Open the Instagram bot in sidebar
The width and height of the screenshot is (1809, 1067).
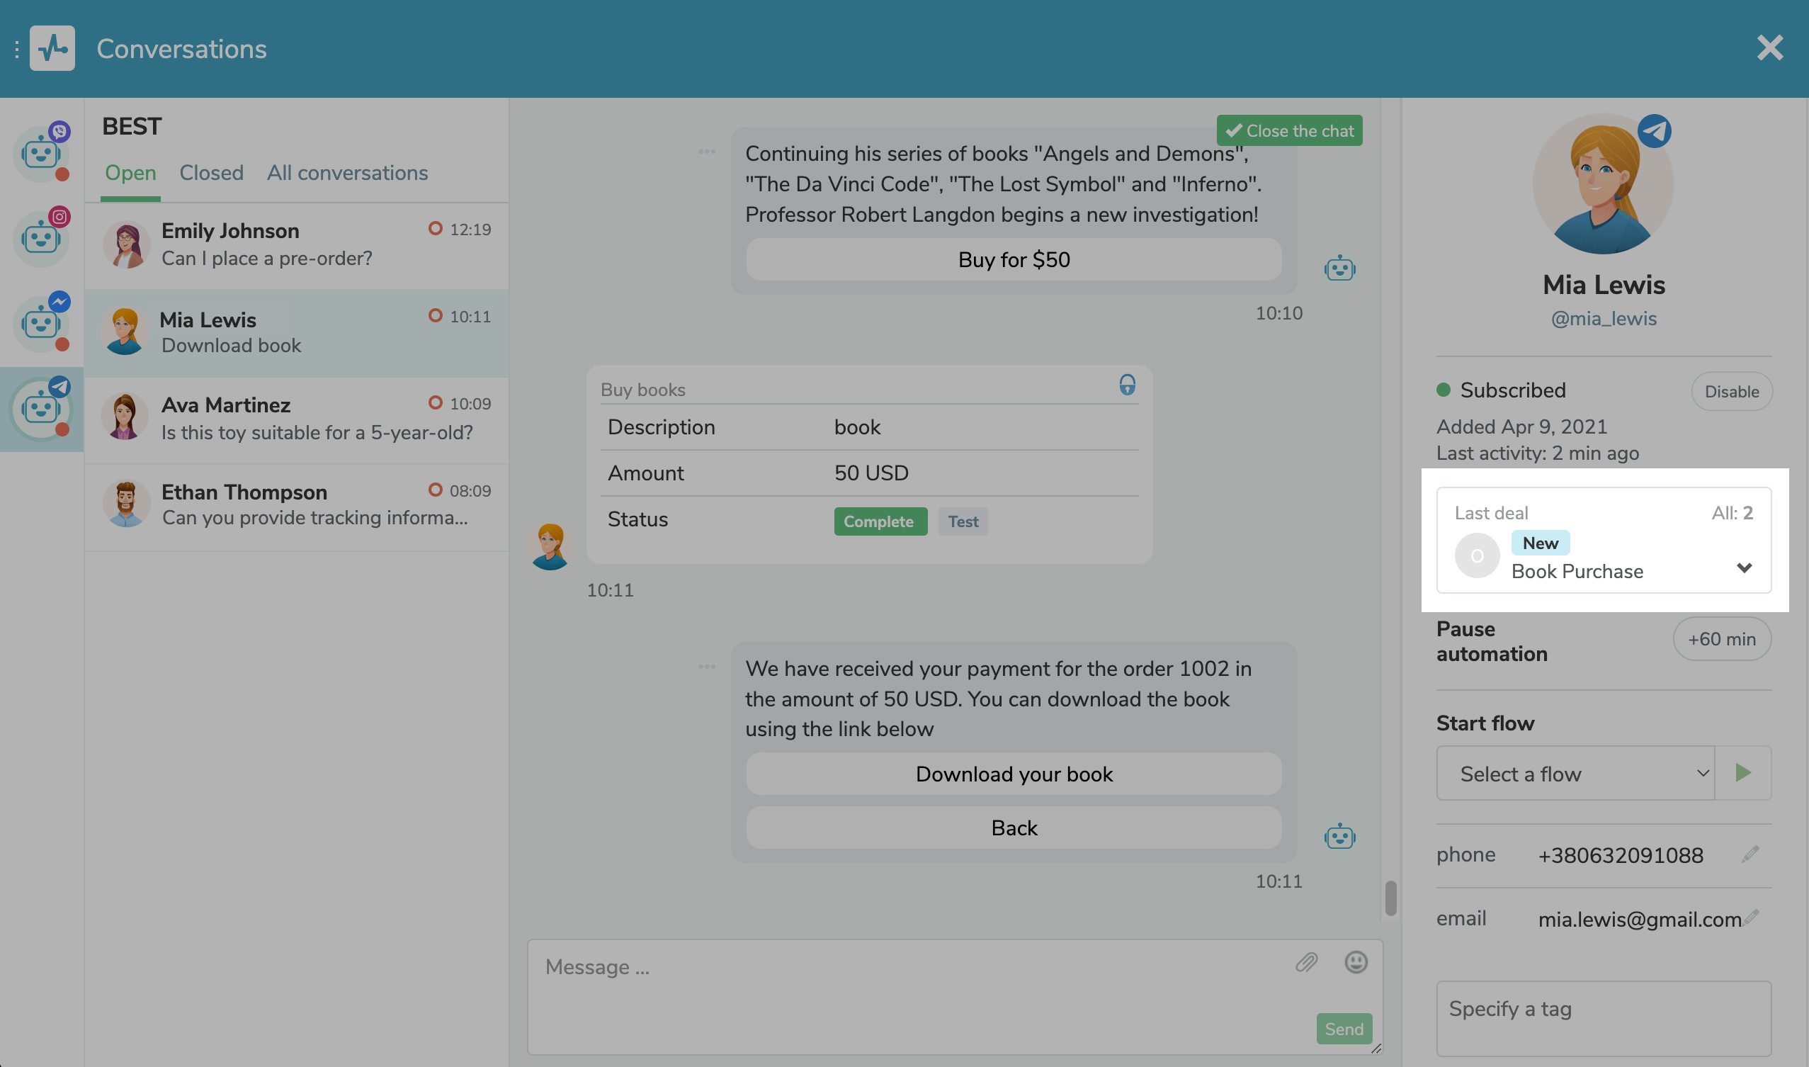pos(41,238)
